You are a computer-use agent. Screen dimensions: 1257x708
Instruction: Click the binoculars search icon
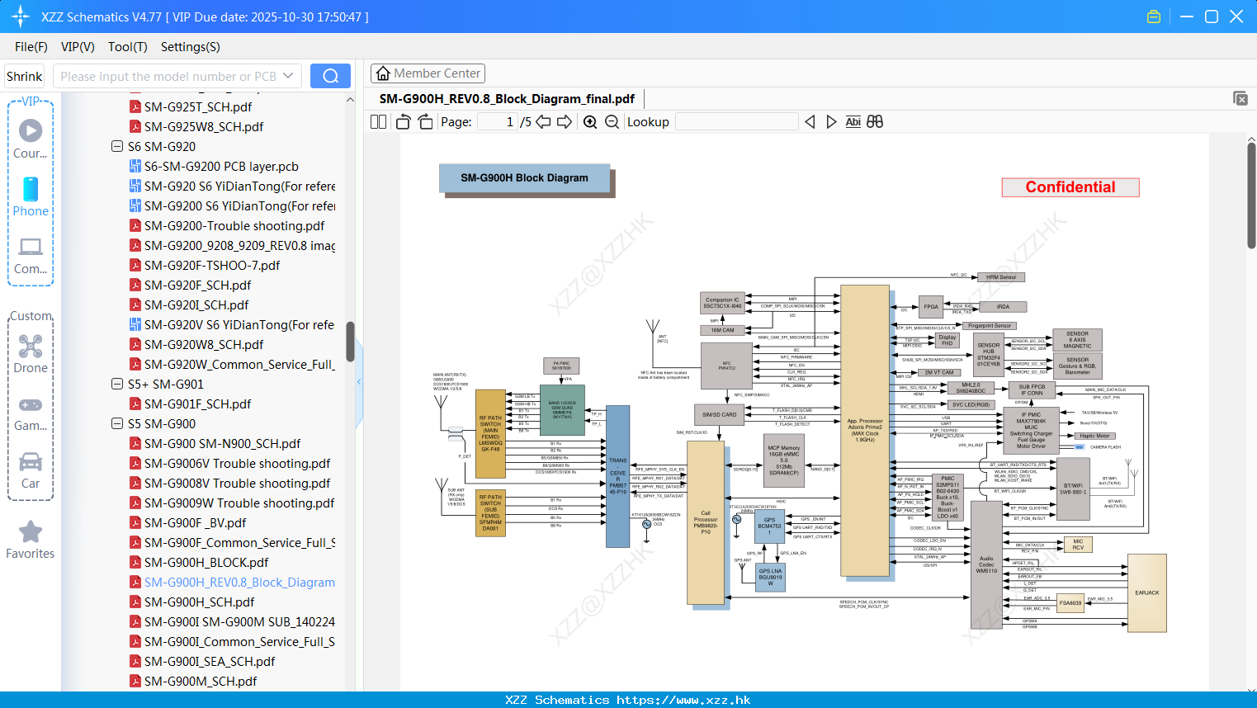tap(875, 121)
